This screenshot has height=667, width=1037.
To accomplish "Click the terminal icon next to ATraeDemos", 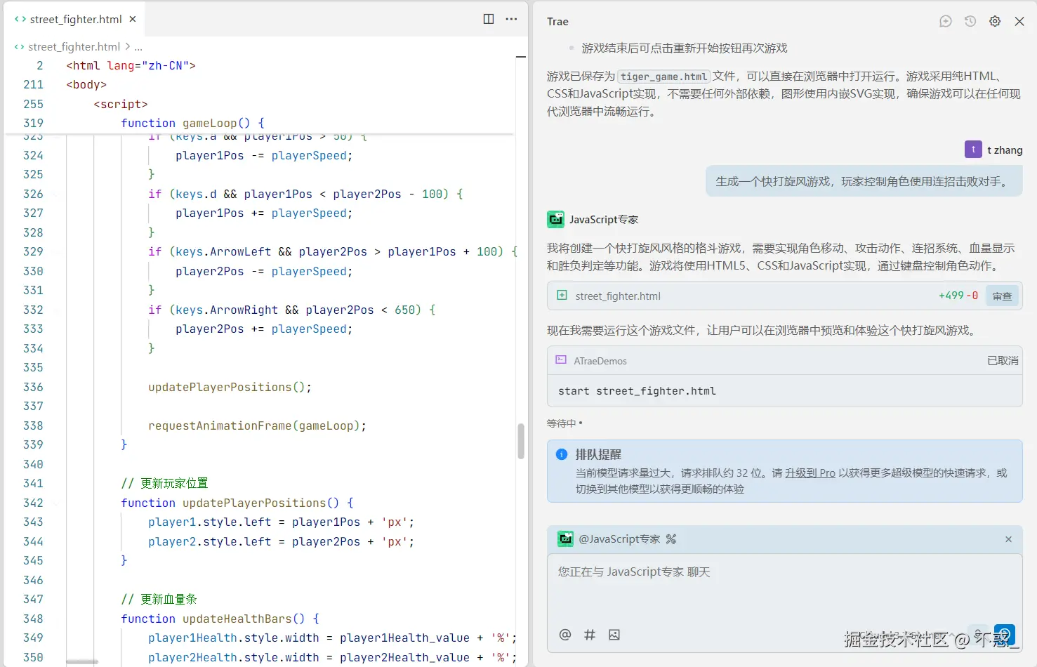I will coord(561,360).
